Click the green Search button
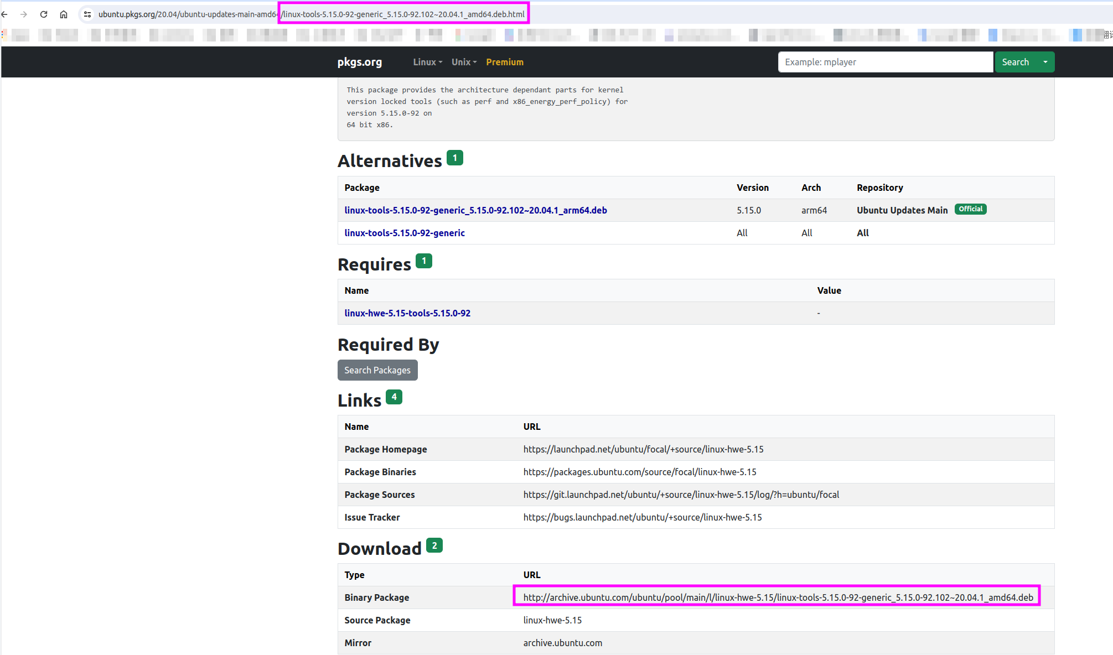Image resolution: width=1113 pixels, height=655 pixels. coord(1016,62)
